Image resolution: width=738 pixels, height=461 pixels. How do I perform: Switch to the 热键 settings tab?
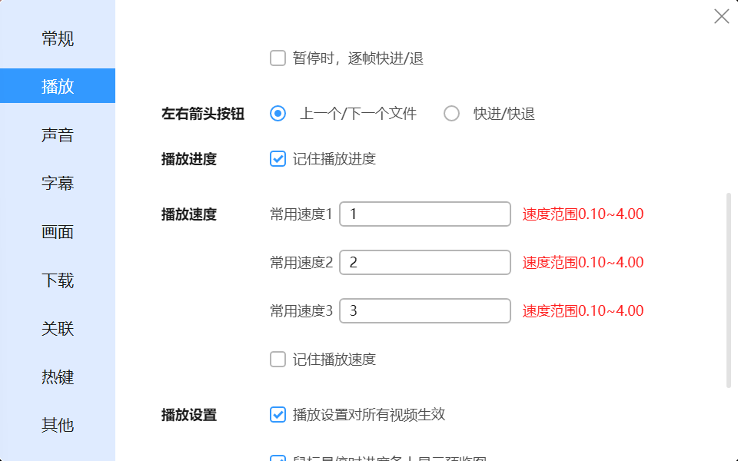(x=57, y=376)
